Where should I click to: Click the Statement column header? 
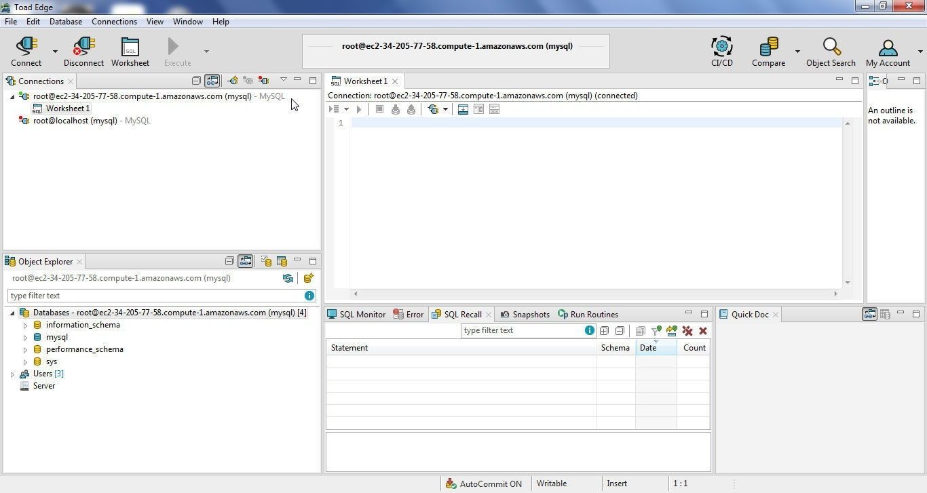(461, 348)
